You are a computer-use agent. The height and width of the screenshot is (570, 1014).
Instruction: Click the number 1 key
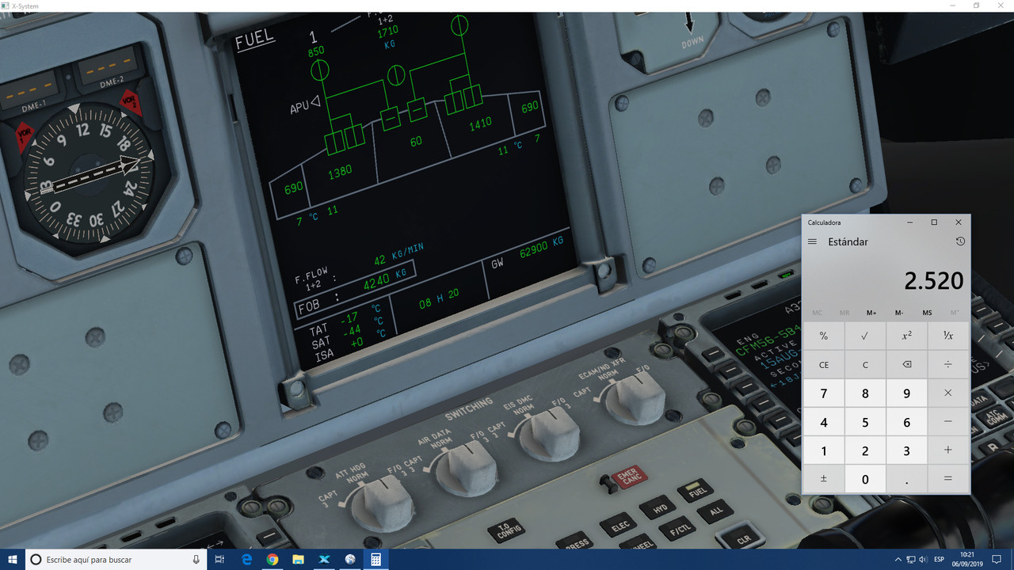pyautogui.click(x=824, y=450)
